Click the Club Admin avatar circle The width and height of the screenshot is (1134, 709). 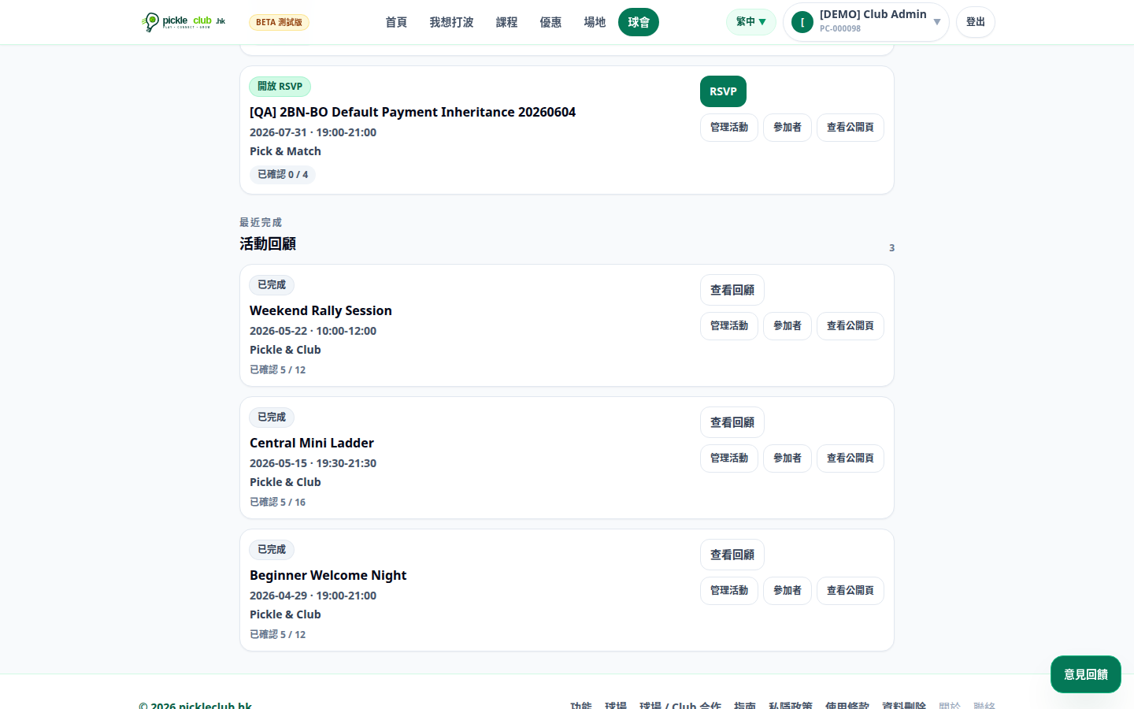pyautogui.click(x=802, y=22)
